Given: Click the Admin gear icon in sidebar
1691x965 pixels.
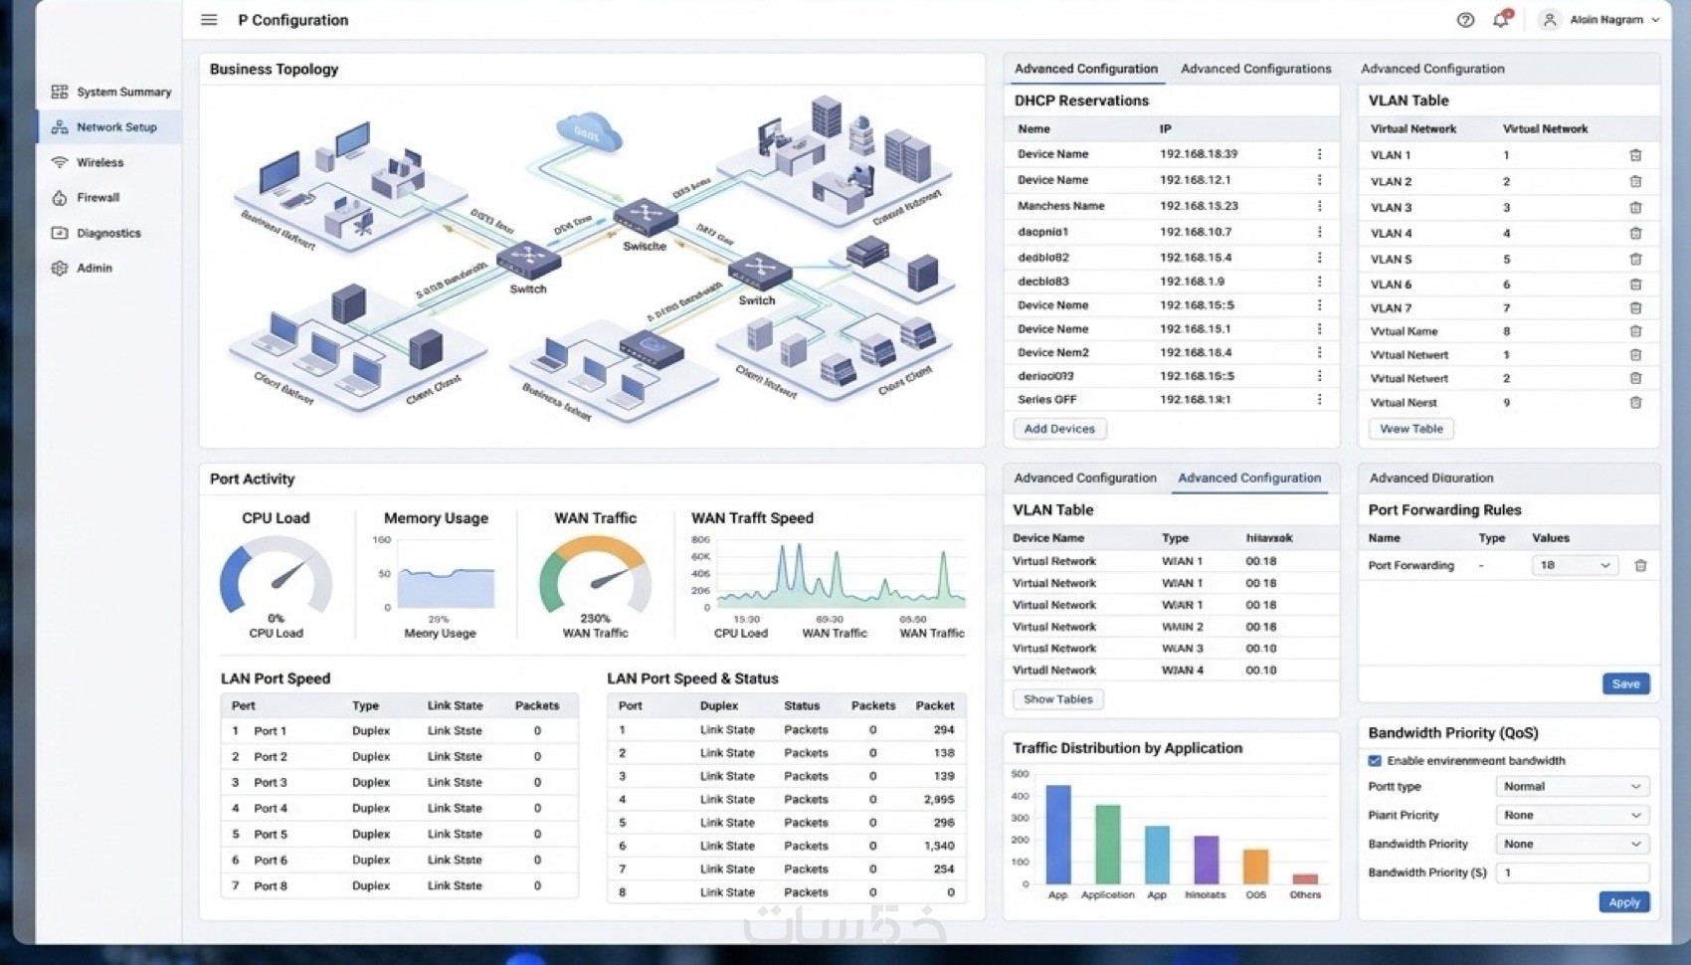Looking at the screenshot, I should coord(60,269).
